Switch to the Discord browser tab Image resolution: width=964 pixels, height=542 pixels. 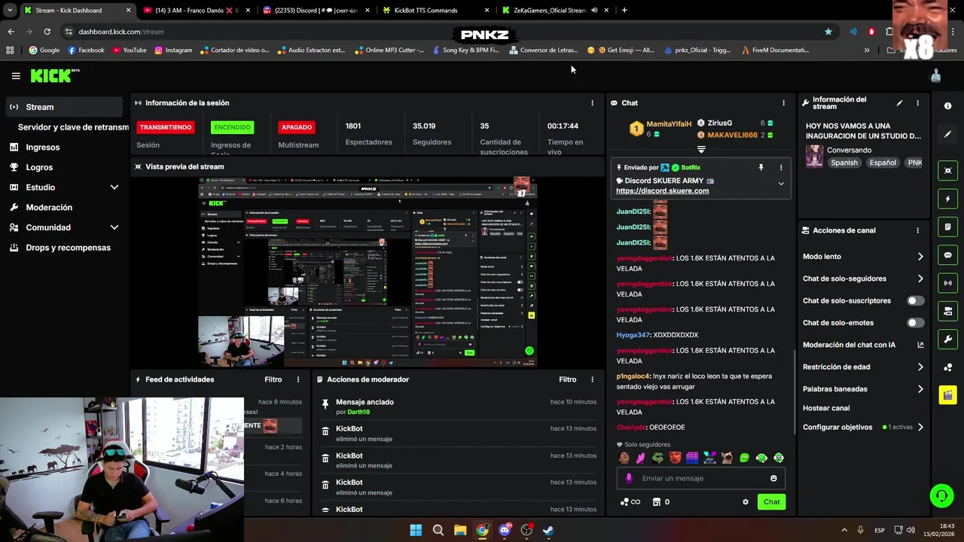click(x=316, y=11)
